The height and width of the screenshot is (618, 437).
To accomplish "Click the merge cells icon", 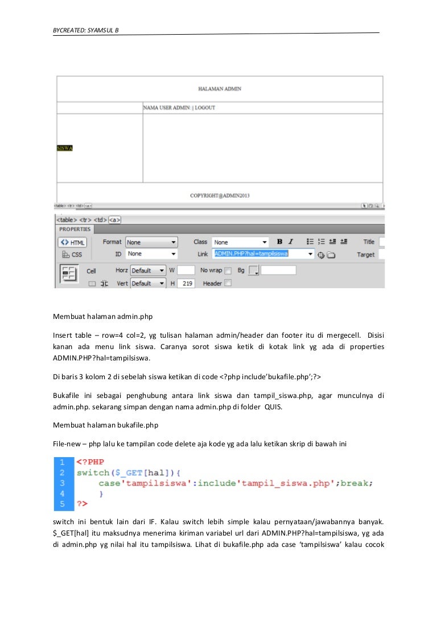I will point(92,283).
